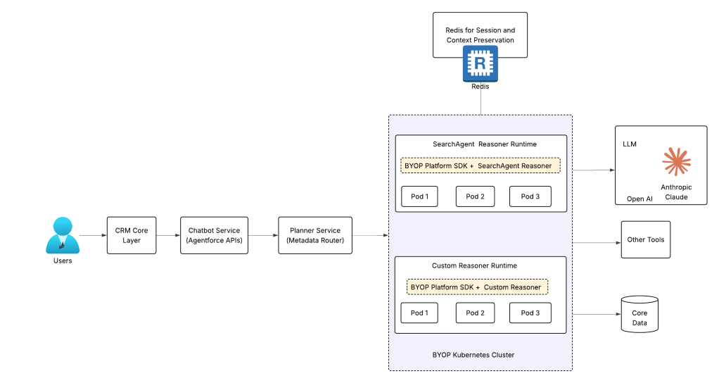The width and height of the screenshot is (719, 383).
Task: Click the Users person icon
Action: (63, 235)
